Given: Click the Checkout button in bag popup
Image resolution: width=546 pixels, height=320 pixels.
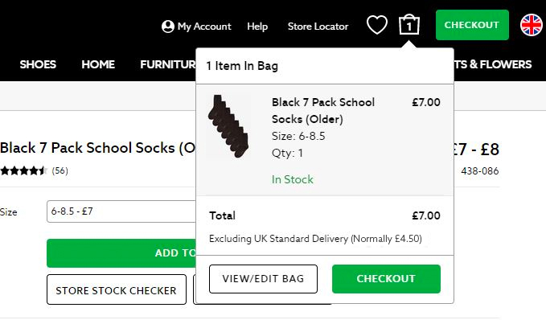Looking at the screenshot, I should pyautogui.click(x=386, y=279).
